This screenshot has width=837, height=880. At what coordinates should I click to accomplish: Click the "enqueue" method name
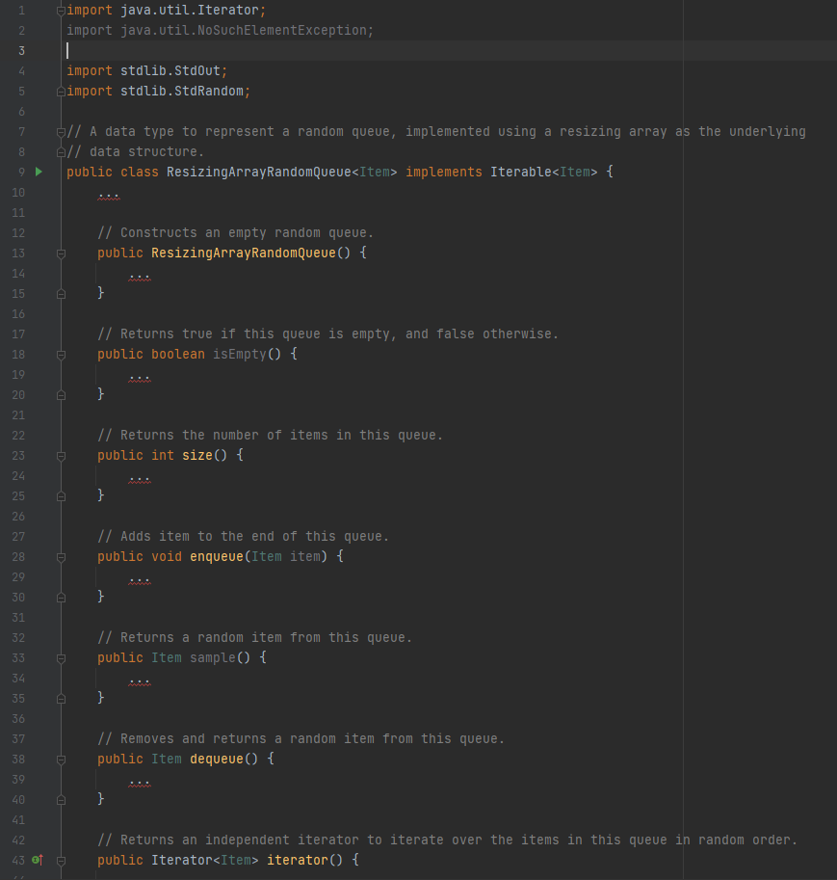[217, 556]
